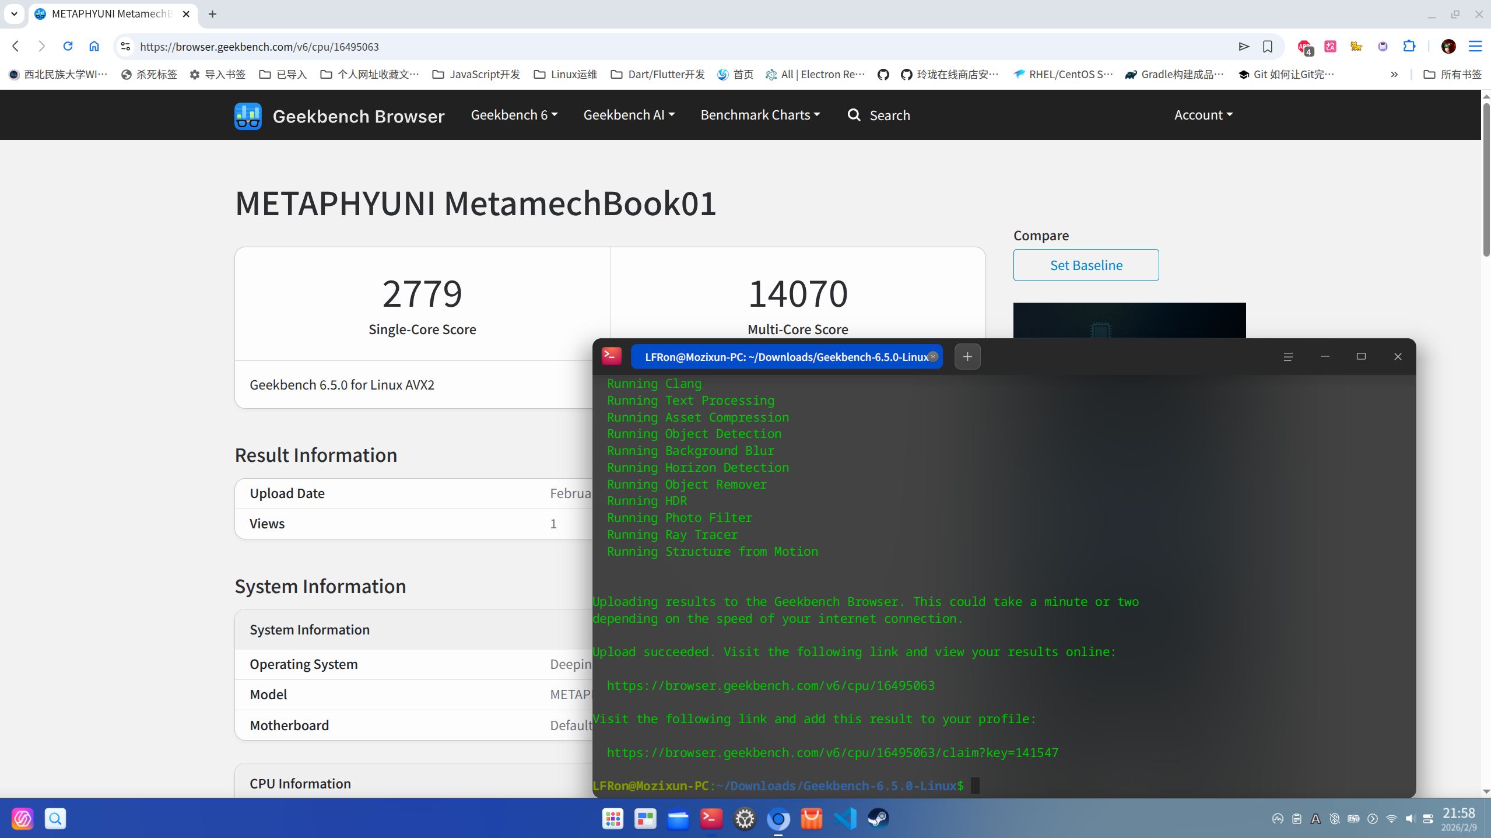Select the LFRon@Mozixun-PC terminal tab
Screen dimensions: 1491x838
[x=787, y=357]
